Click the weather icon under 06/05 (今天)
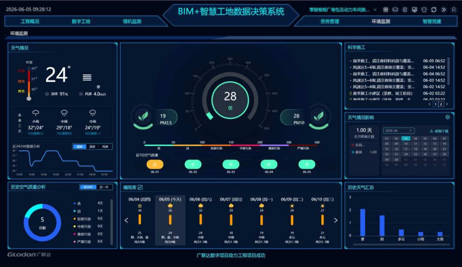Screen dimensions: 462x267 click(x=170, y=205)
